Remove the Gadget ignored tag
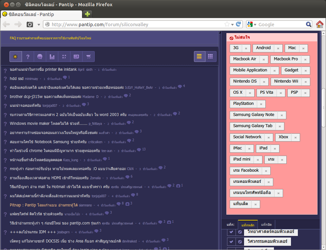Viewport: 326px width, 250px height. click(306, 71)
